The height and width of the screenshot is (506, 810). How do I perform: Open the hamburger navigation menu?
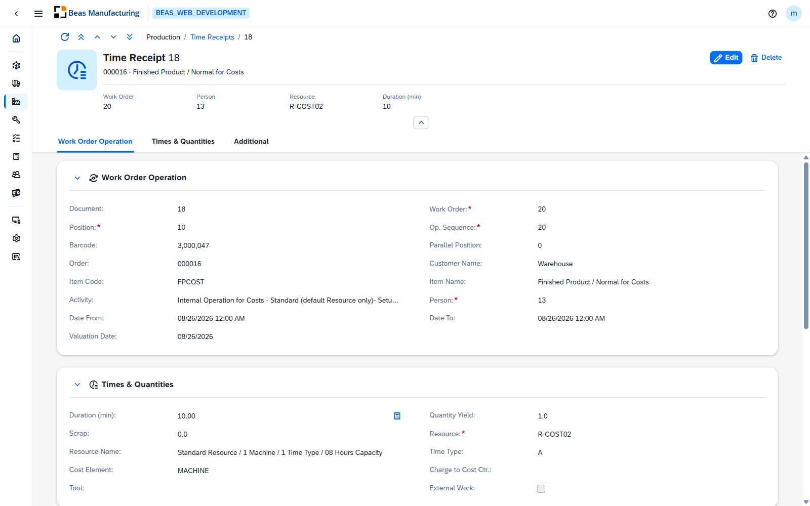tap(38, 14)
